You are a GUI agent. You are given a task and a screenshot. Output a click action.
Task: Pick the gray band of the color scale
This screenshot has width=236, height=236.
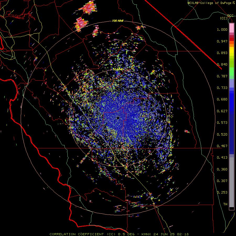pos(232,182)
